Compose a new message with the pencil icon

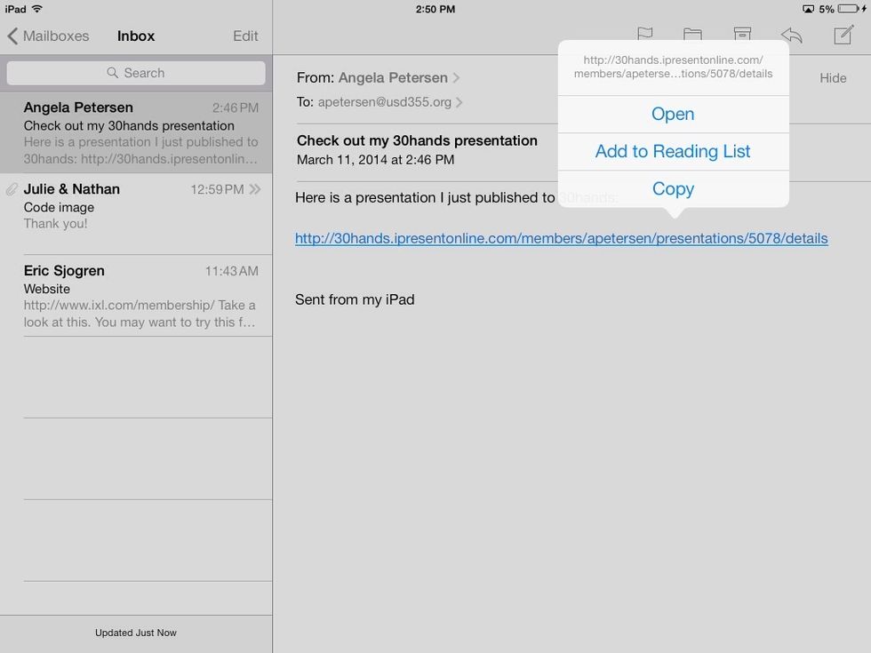[843, 35]
